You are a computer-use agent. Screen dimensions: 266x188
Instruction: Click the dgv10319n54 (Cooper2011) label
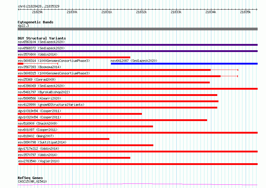pos(39,111)
